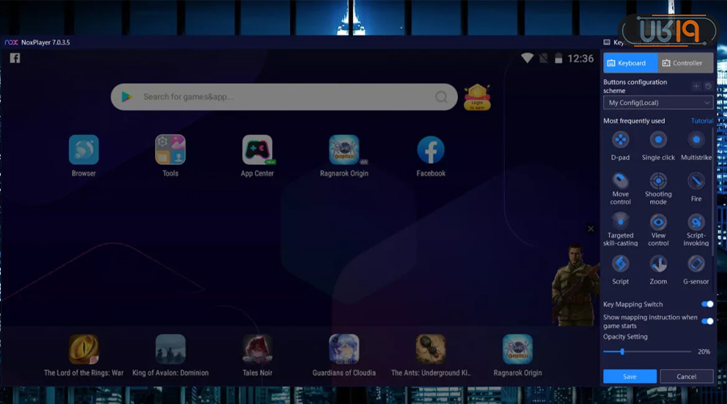Screen dimensions: 727x404
Task: Switch to the Keyboard tab
Action: [x=630, y=63]
